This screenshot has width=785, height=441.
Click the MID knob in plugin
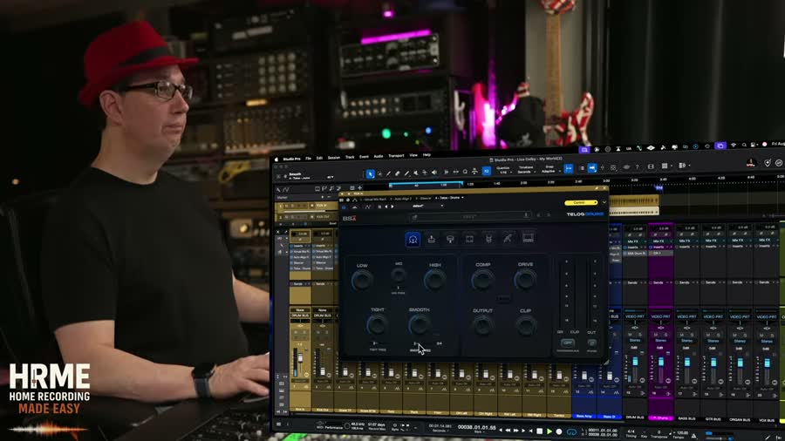coord(399,275)
